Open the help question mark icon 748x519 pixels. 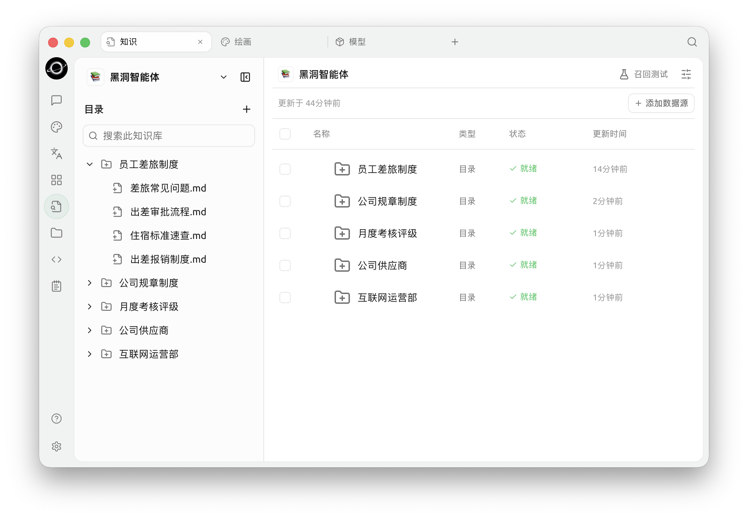(x=57, y=419)
